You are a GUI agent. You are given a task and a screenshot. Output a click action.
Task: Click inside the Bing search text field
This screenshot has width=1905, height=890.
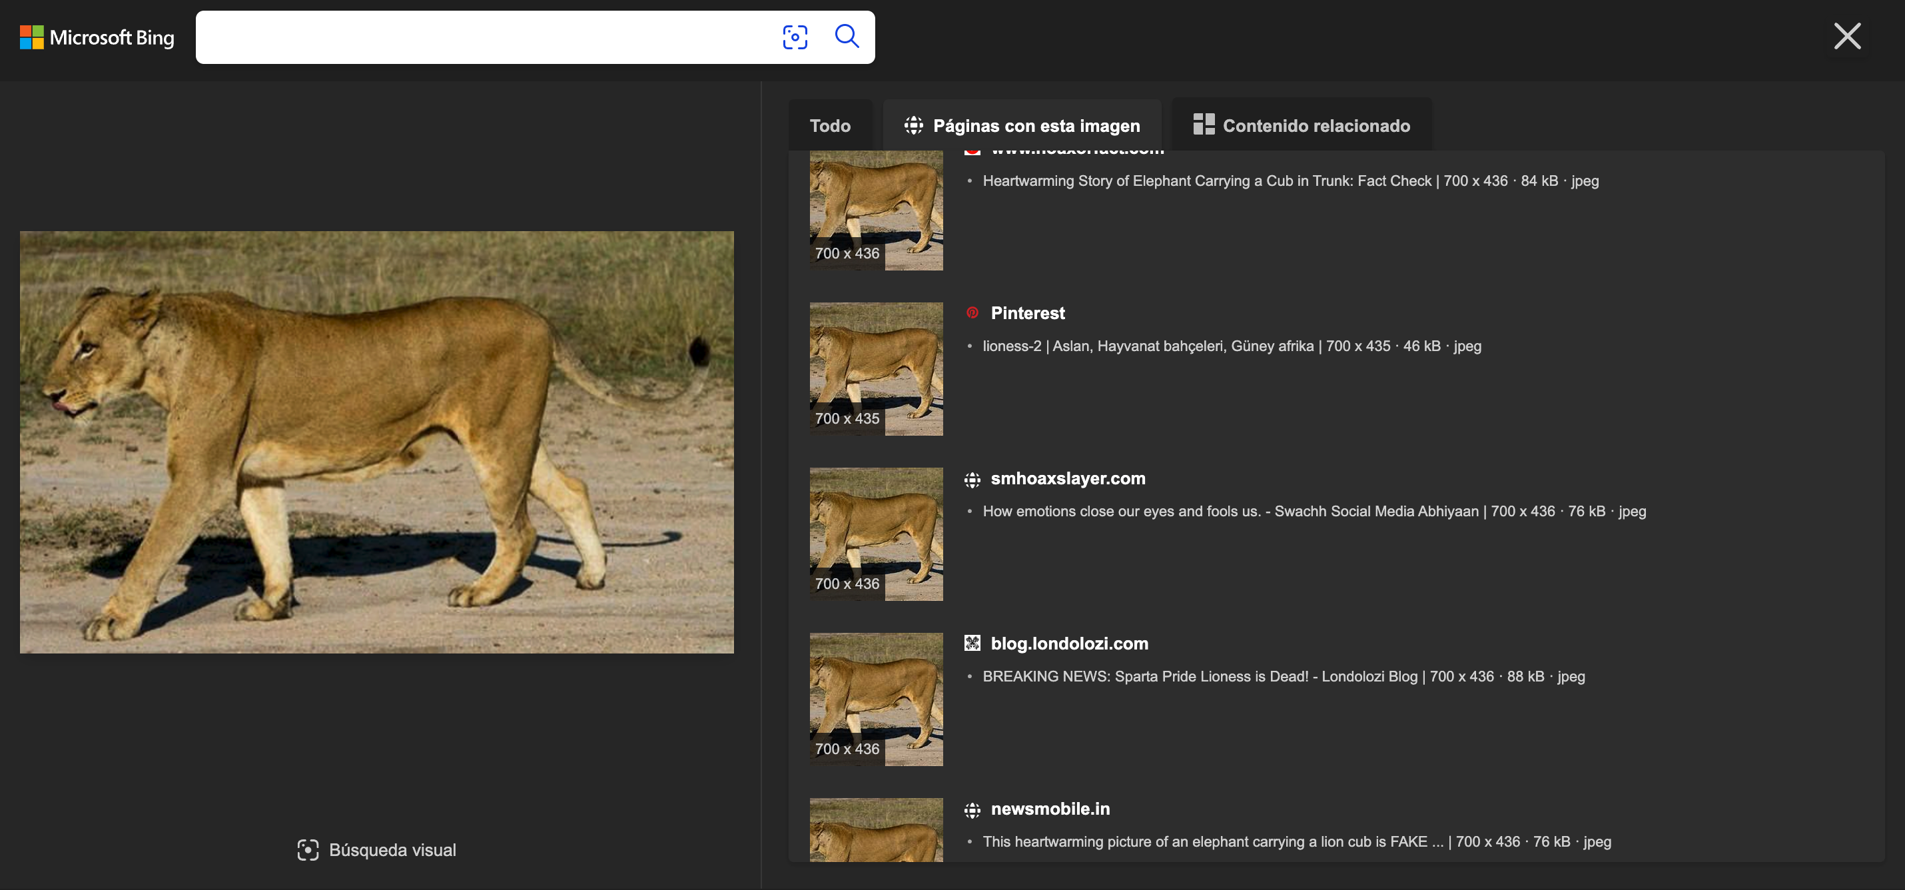tap(481, 37)
